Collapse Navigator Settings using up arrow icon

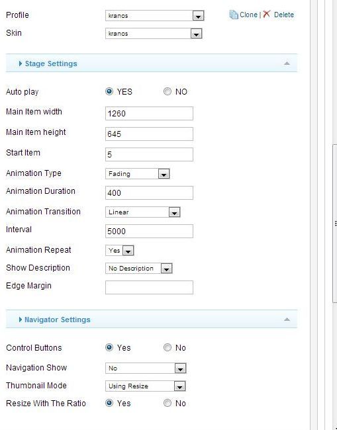point(287,320)
